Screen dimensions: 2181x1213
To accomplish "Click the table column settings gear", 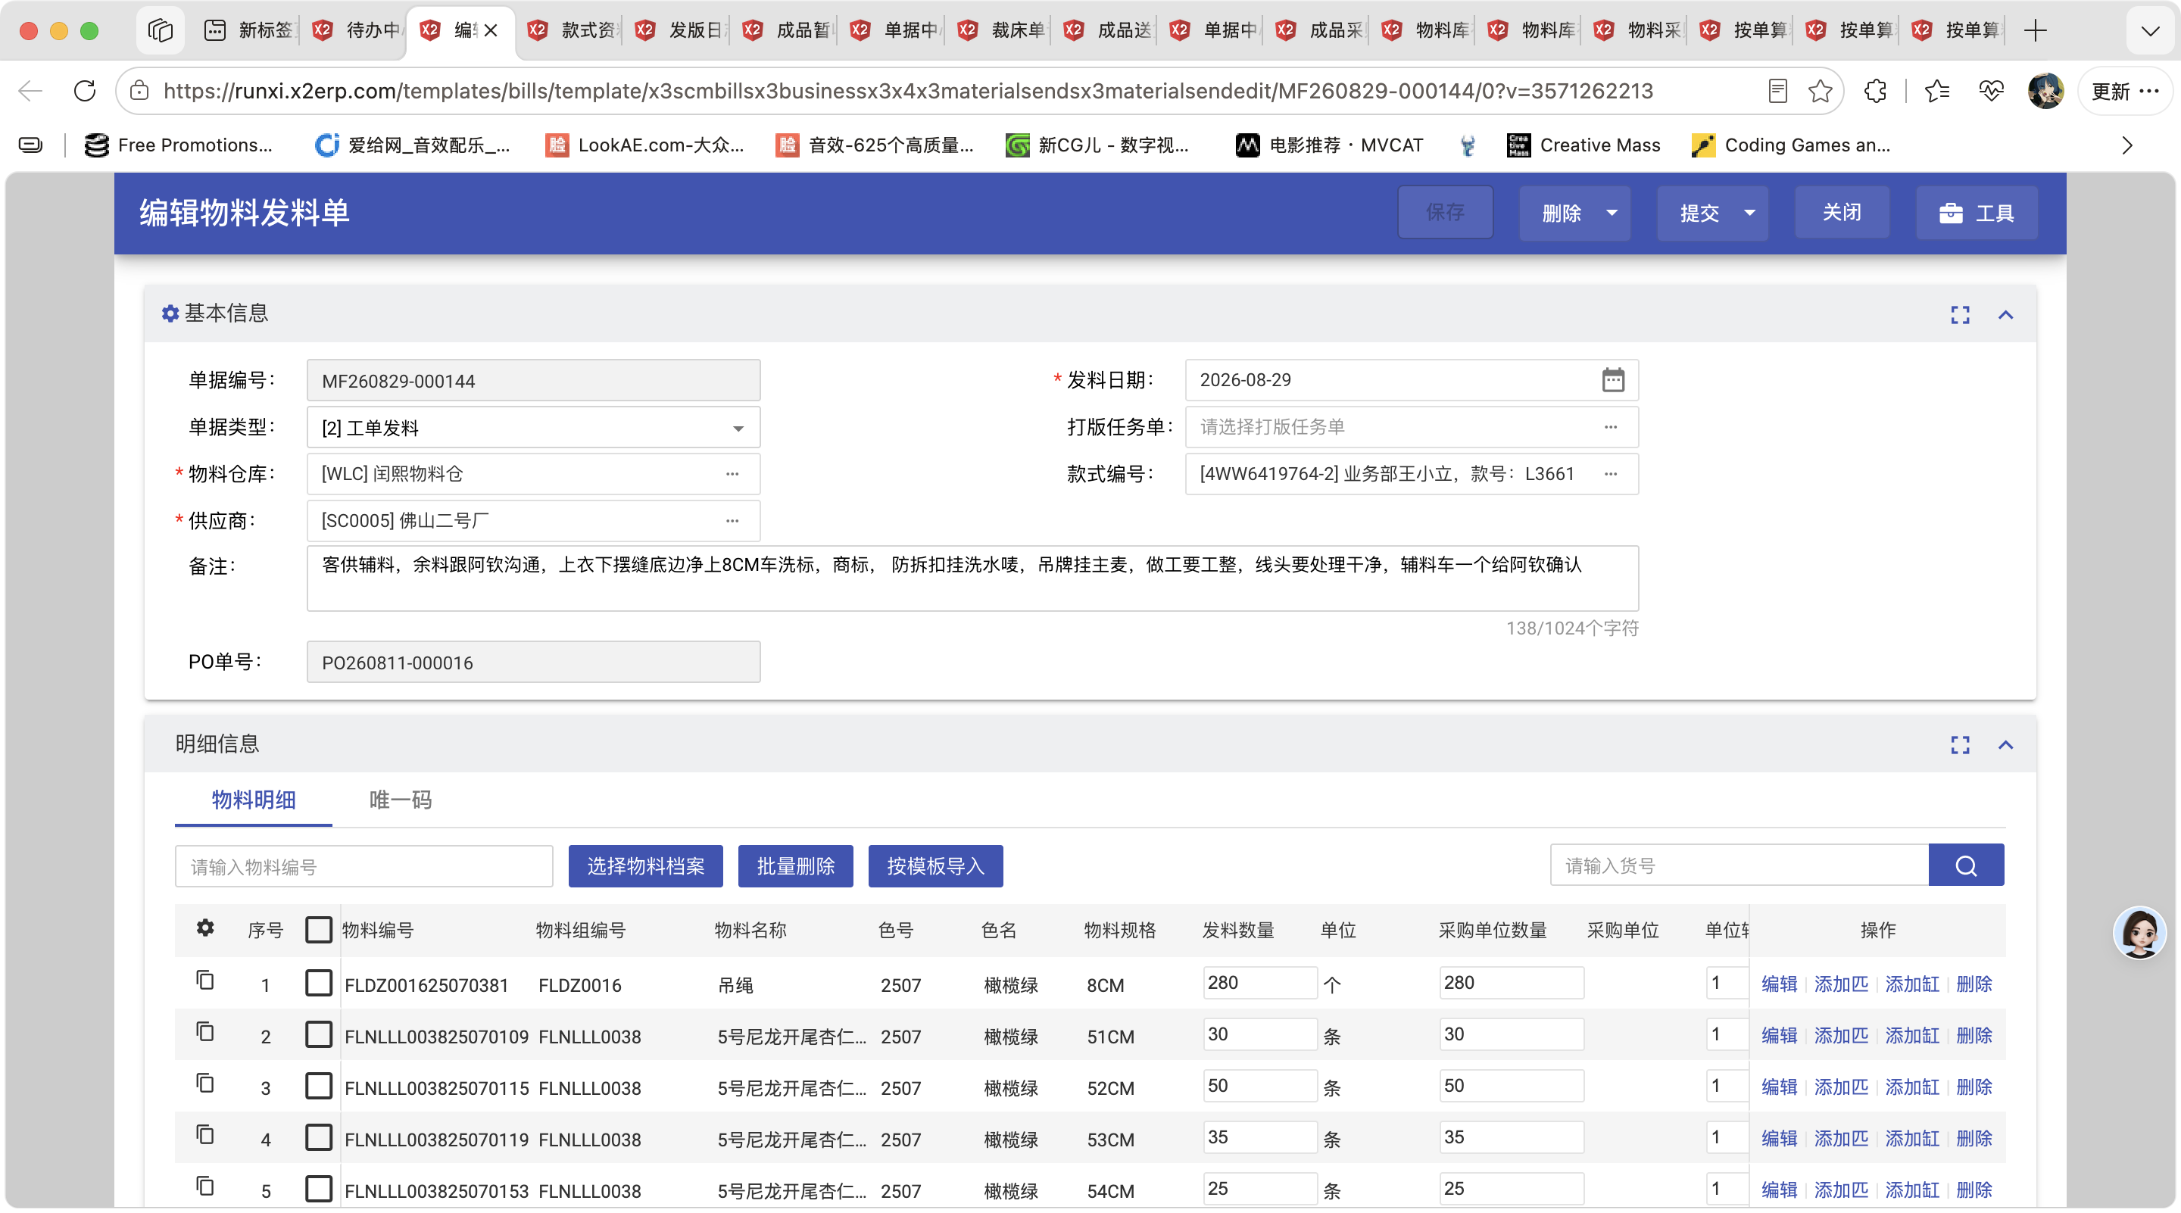I will click(x=205, y=928).
